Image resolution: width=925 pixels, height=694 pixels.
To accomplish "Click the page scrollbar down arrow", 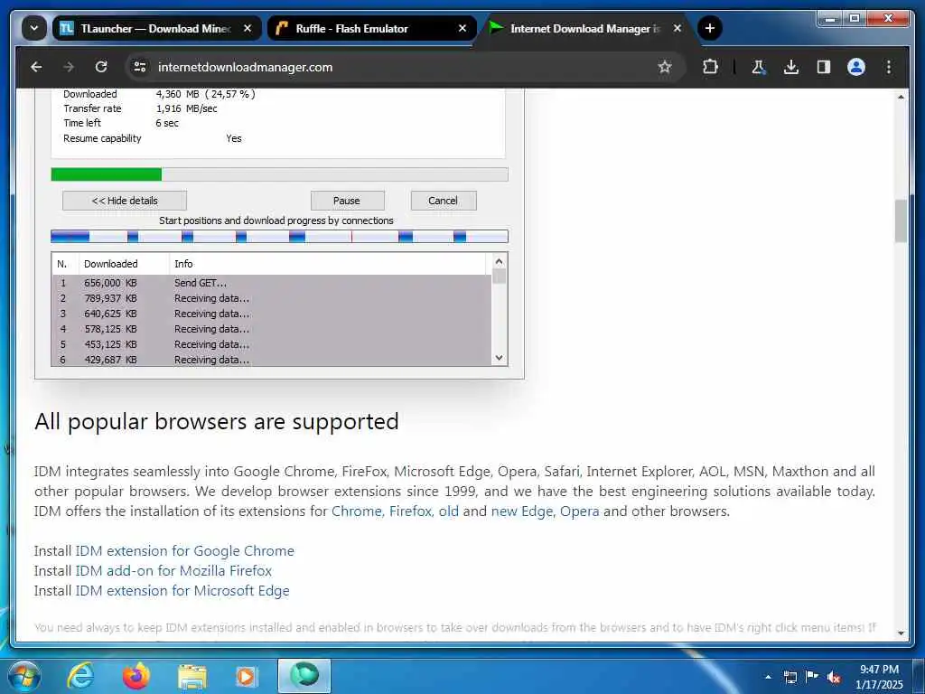I will (x=901, y=633).
